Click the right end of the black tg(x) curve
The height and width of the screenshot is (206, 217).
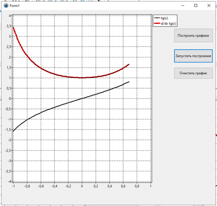[129, 82]
